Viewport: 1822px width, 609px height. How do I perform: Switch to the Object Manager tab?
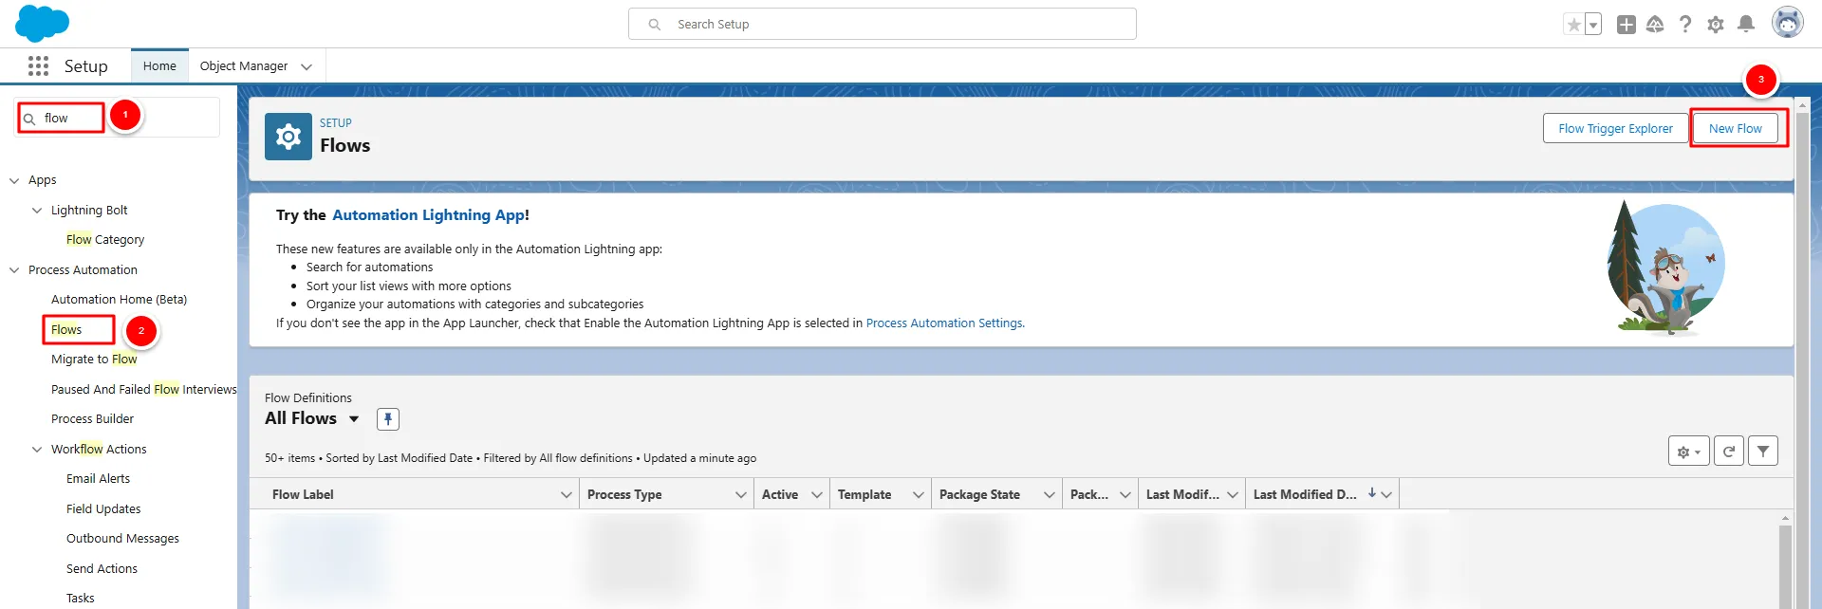(x=244, y=65)
